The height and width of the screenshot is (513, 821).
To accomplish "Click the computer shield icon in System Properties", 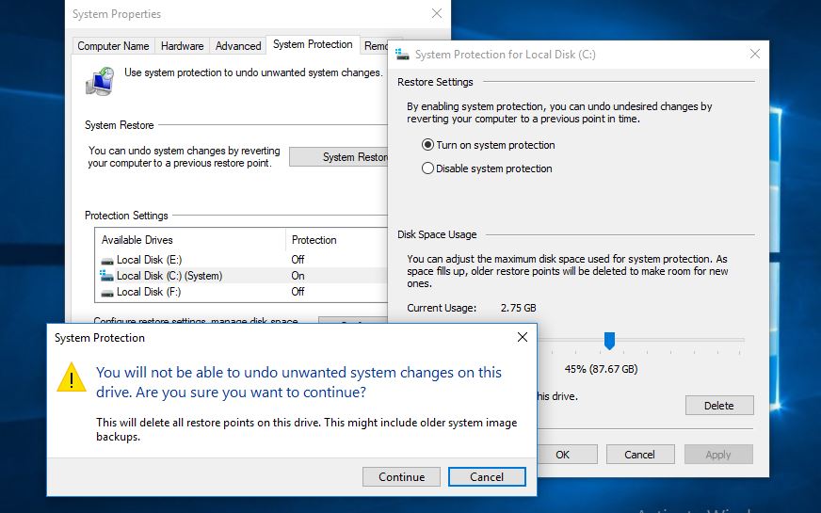I will point(100,81).
